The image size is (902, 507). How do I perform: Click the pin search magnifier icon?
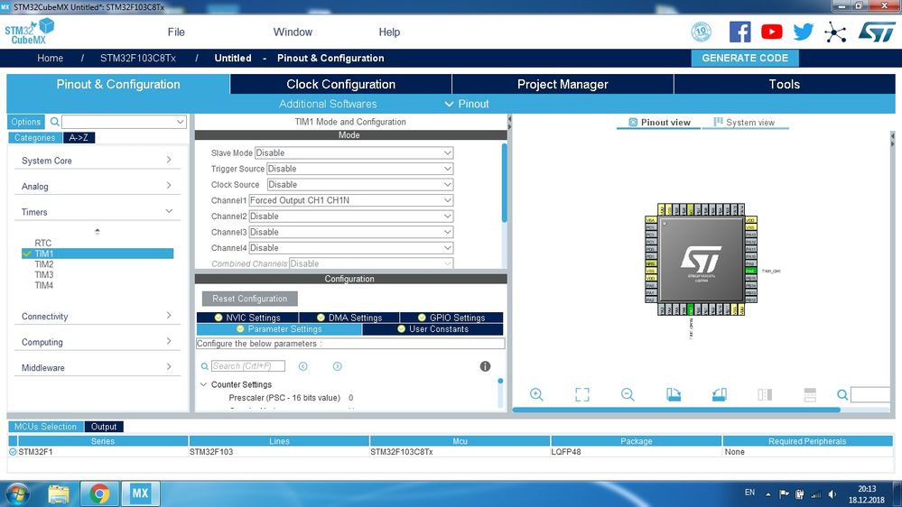[x=842, y=395]
